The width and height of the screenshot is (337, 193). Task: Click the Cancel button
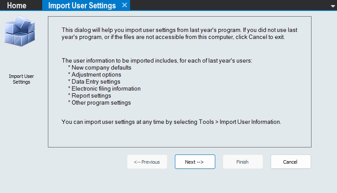pyautogui.click(x=290, y=162)
